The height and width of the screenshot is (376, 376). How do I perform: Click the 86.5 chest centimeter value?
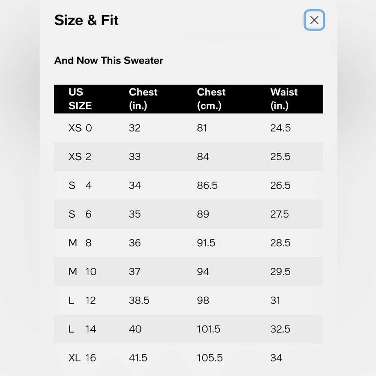(x=207, y=185)
